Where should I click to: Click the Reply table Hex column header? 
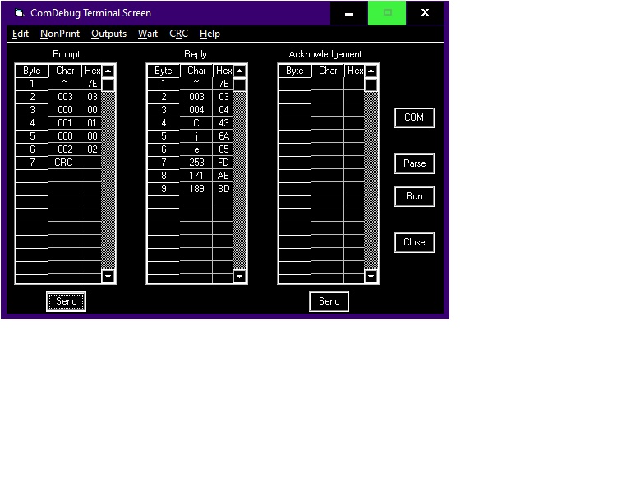pyautogui.click(x=223, y=71)
